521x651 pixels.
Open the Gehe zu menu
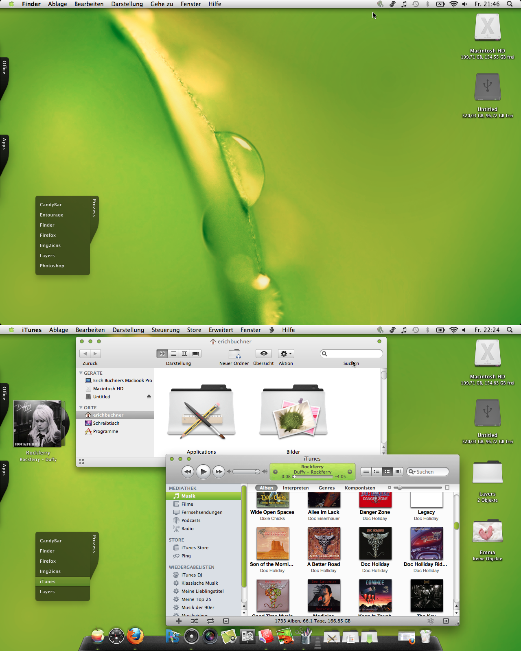(162, 4)
